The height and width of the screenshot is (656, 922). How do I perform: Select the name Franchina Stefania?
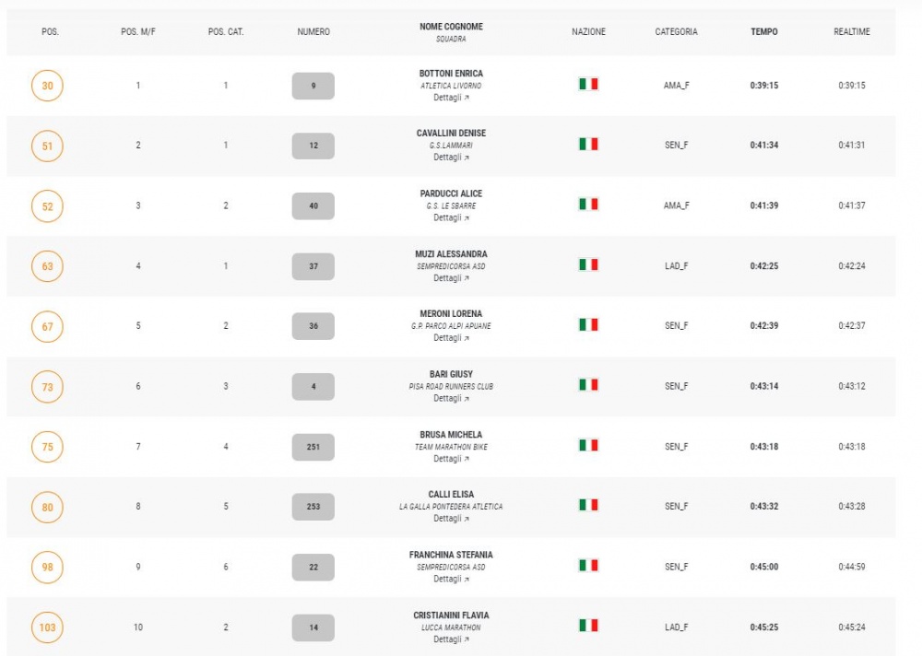pos(451,555)
